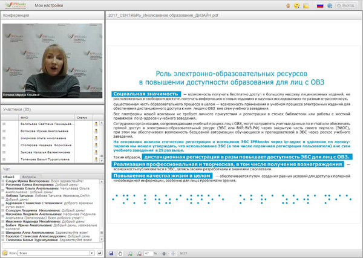
Task: Click the IPRbooks logo
Action: click(x=16, y=5)
